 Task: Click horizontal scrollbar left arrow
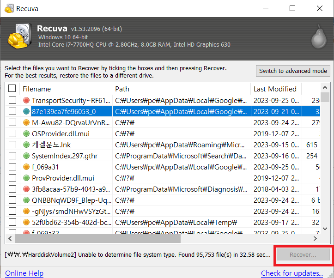(x=10, y=238)
